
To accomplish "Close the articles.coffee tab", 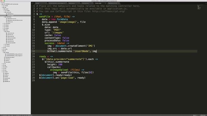I will [x=105, y=3].
